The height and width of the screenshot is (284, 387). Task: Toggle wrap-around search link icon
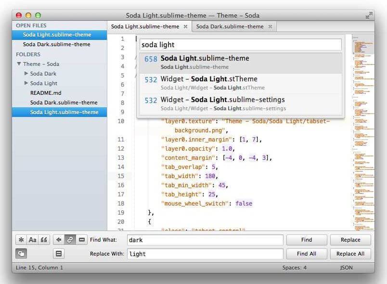click(70, 240)
